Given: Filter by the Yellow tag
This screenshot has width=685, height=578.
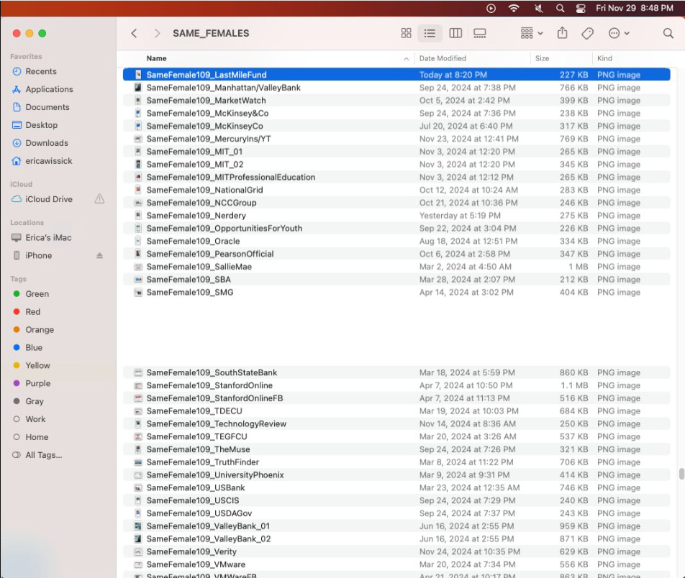Looking at the screenshot, I should 37,365.
